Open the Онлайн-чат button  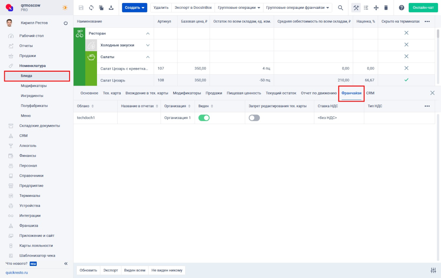423,8
